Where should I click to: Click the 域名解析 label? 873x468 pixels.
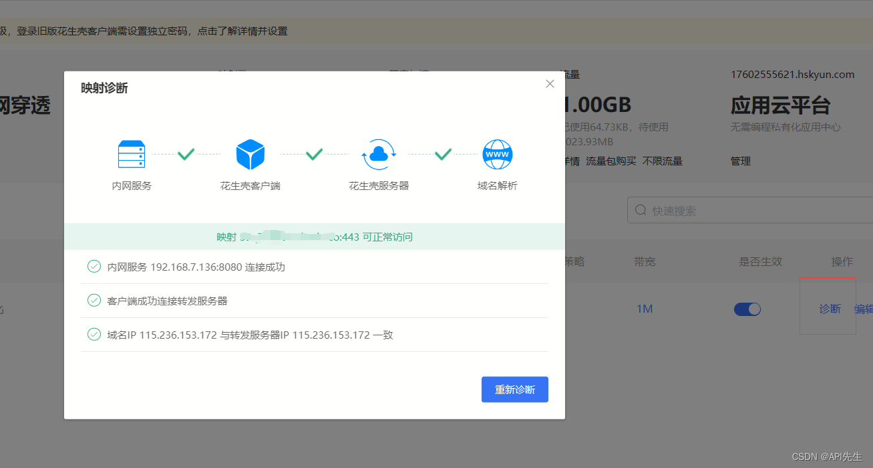pos(497,186)
